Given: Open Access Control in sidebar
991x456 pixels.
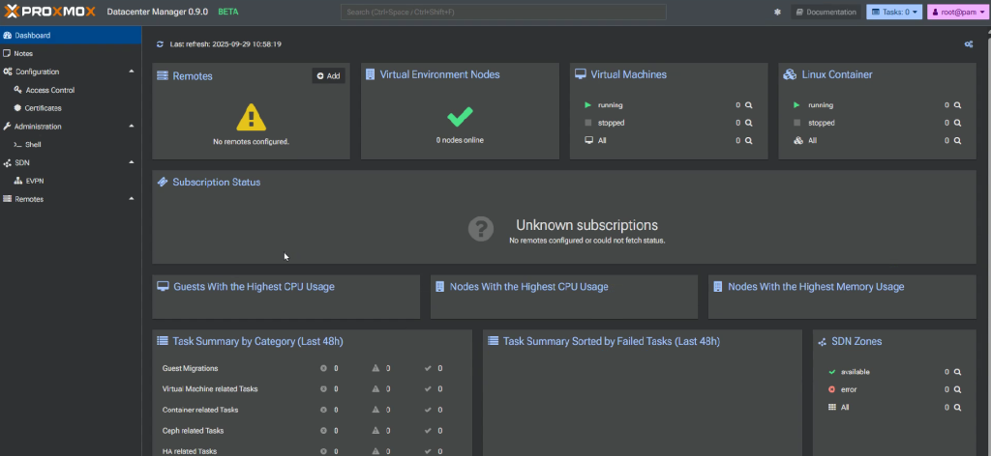Looking at the screenshot, I should pyautogui.click(x=49, y=90).
